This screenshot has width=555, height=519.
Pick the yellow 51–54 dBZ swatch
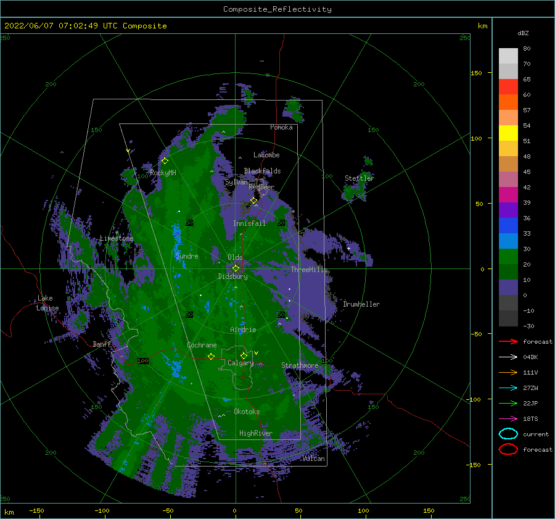508,133
